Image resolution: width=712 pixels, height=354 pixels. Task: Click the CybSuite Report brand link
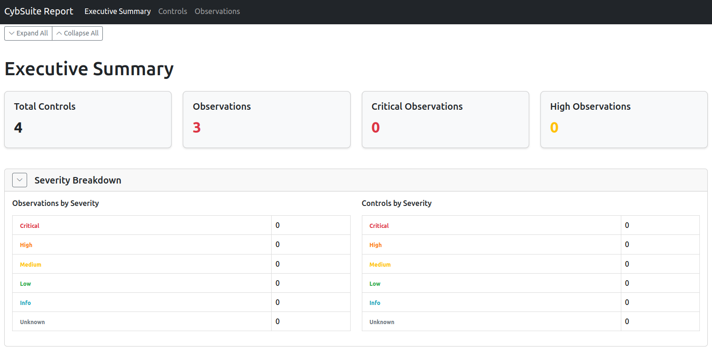(x=39, y=11)
